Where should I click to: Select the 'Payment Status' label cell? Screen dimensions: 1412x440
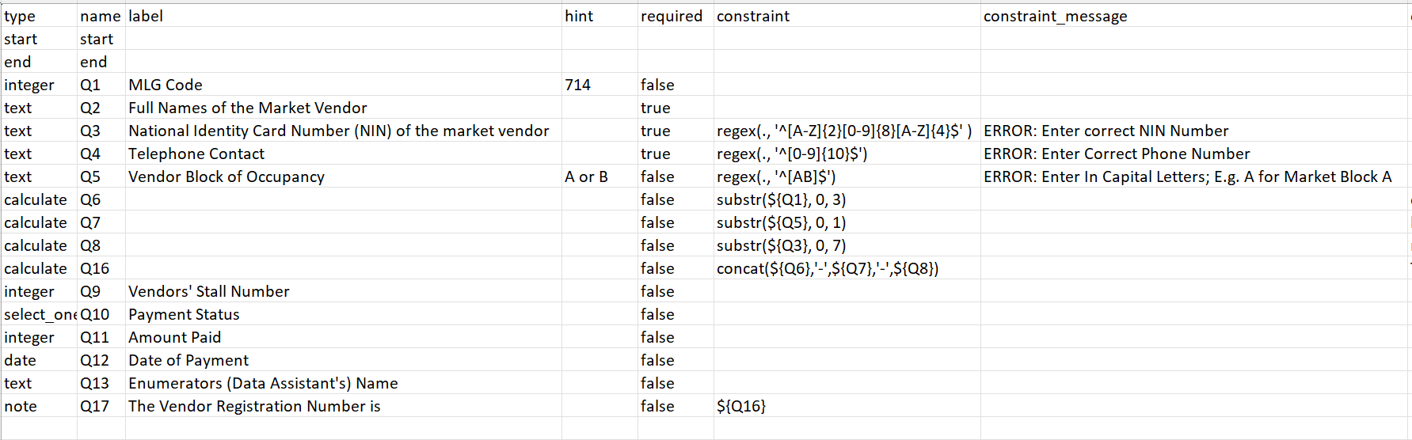tap(344, 314)
